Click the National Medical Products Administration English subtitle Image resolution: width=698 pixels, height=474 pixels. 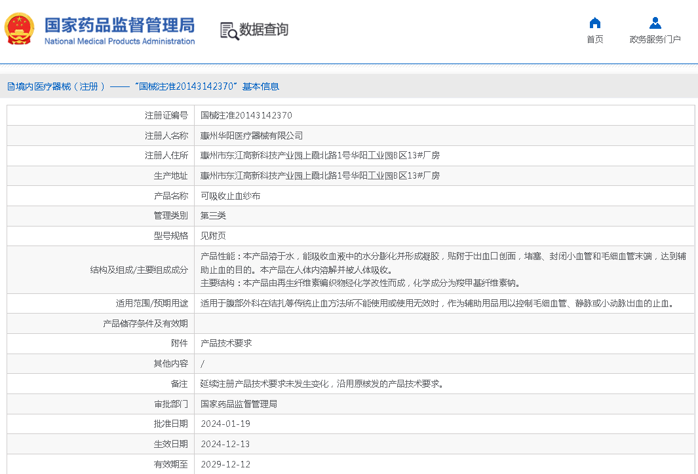(119, 41)
